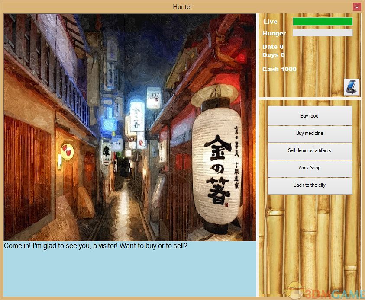Click the Hunter title bar text

182,6
